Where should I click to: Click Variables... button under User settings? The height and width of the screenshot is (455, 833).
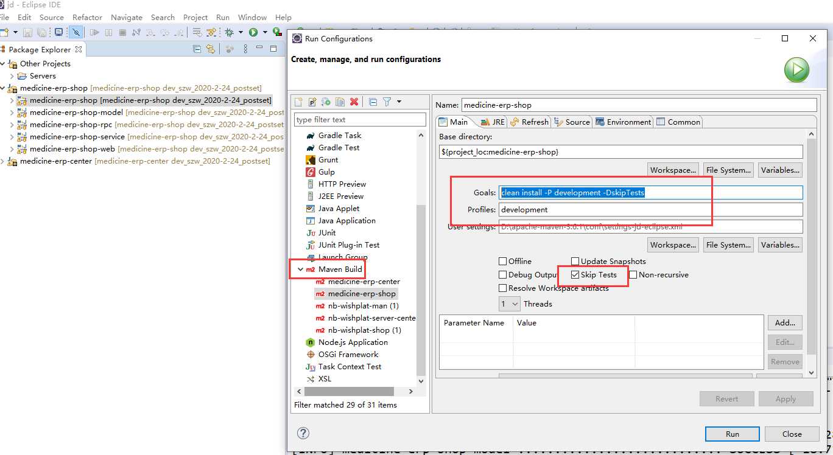coord(780,245)
